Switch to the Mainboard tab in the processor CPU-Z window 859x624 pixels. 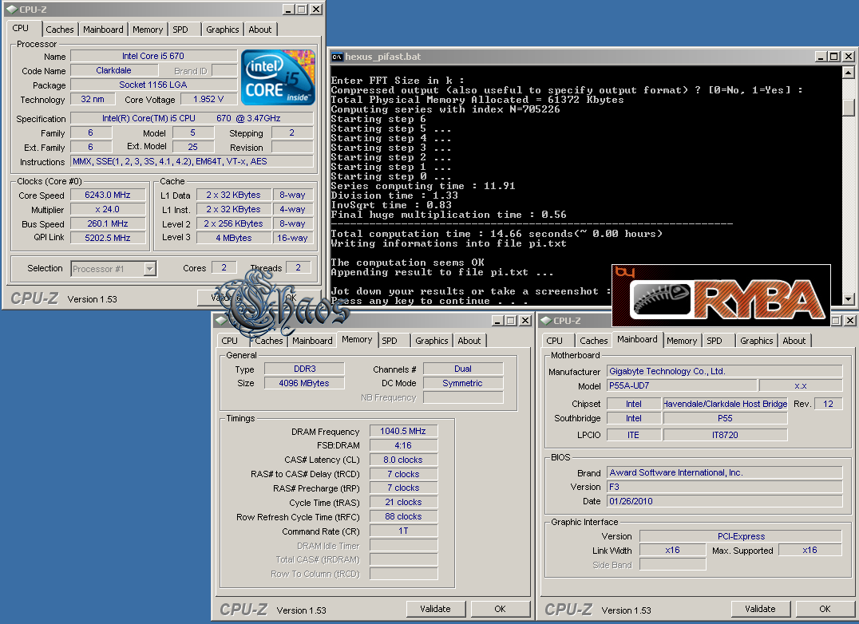103,30
